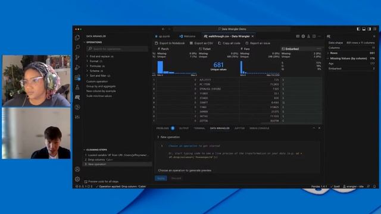Open Run and Debug view

point(77,67)
